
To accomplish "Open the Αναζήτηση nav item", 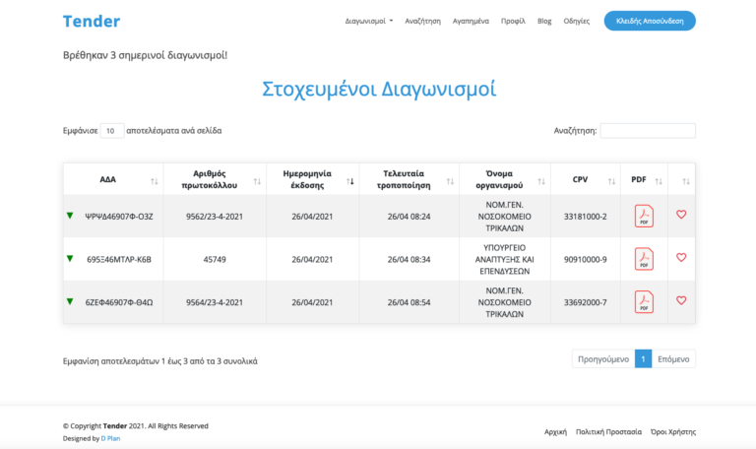I will (x=422, y=21).
